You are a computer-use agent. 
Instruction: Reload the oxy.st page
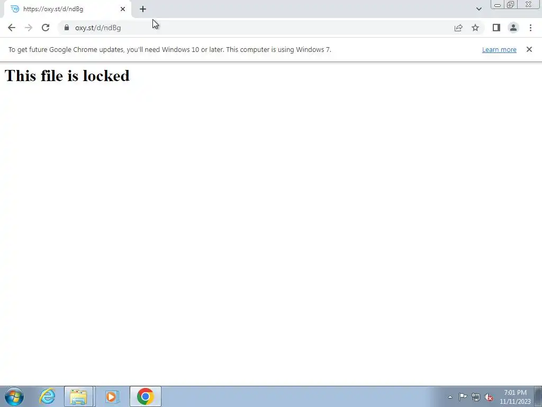tap(46, 28)
